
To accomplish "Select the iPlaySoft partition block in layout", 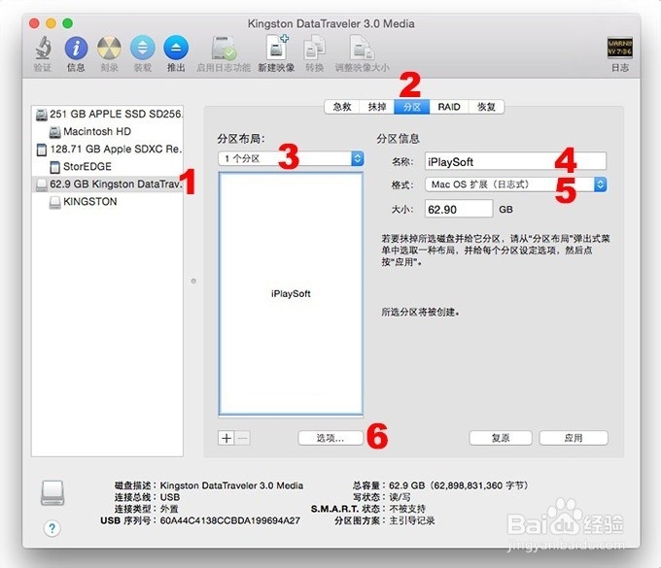I will pyautogui.click(x=291, y=294).
